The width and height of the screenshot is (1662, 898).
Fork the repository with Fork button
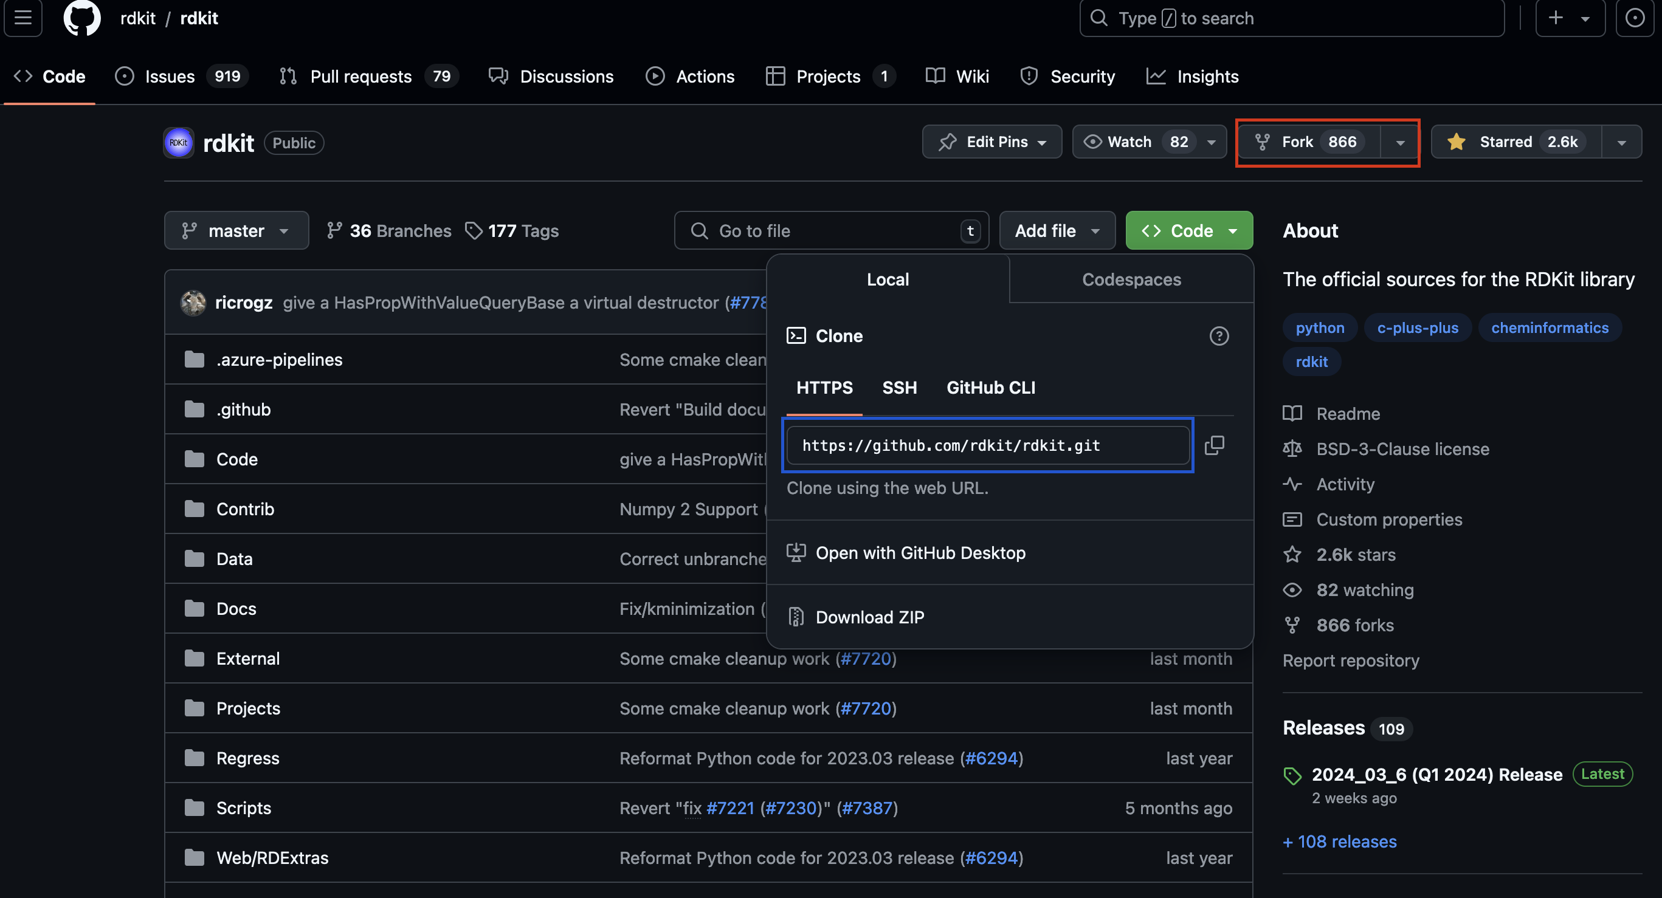click(x=1309, y=142)
